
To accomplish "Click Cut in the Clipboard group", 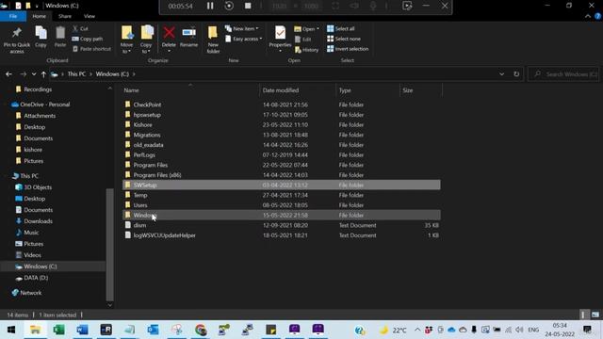I will pos(80,29).
